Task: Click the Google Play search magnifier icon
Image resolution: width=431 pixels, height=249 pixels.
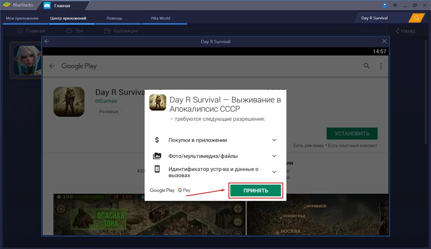Action: 366,66
